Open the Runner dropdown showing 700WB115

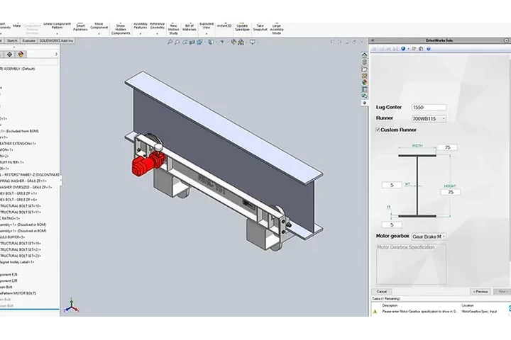tap(429, 119)
